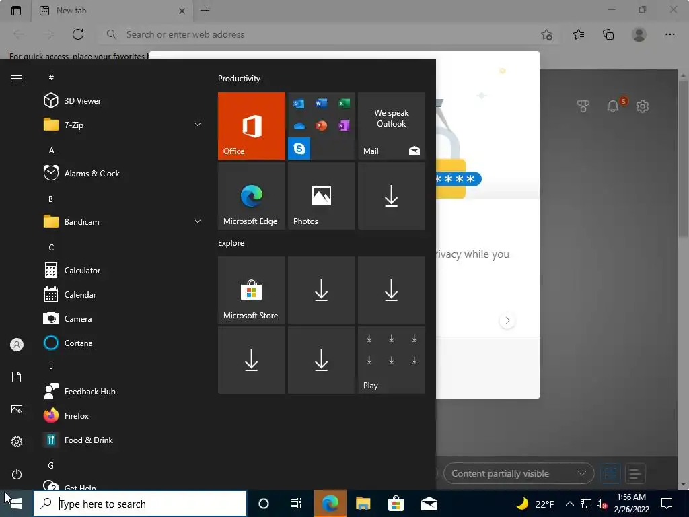Open Mail on the taskbar
689x517 pixels.
point(429,504)
